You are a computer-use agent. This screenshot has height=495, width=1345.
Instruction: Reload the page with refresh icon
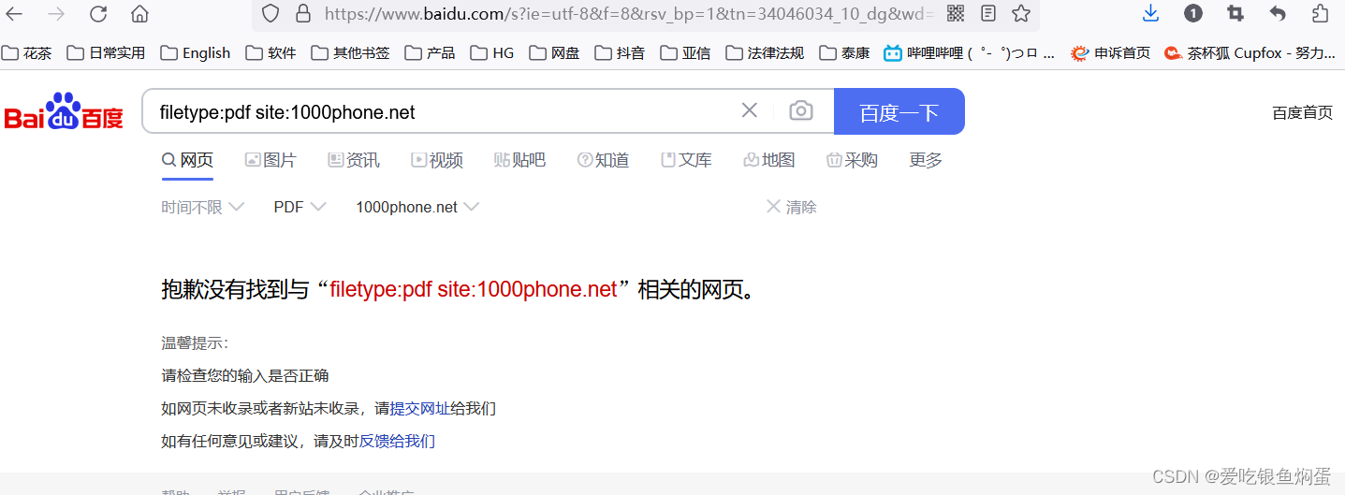(98, 13)
